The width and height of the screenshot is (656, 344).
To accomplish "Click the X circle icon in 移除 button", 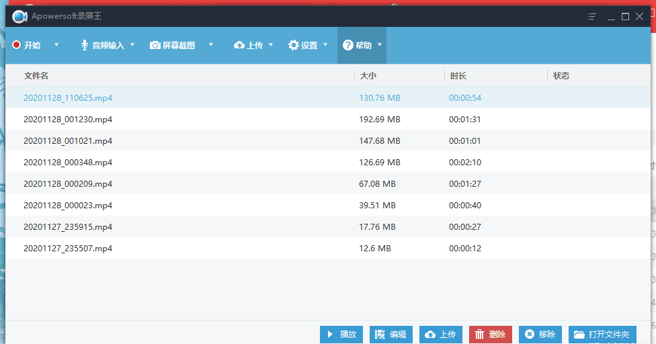I will coord(530,334).
